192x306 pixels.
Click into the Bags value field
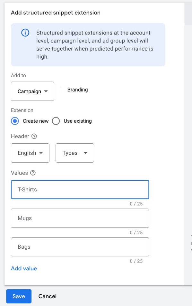coord(80,247)
